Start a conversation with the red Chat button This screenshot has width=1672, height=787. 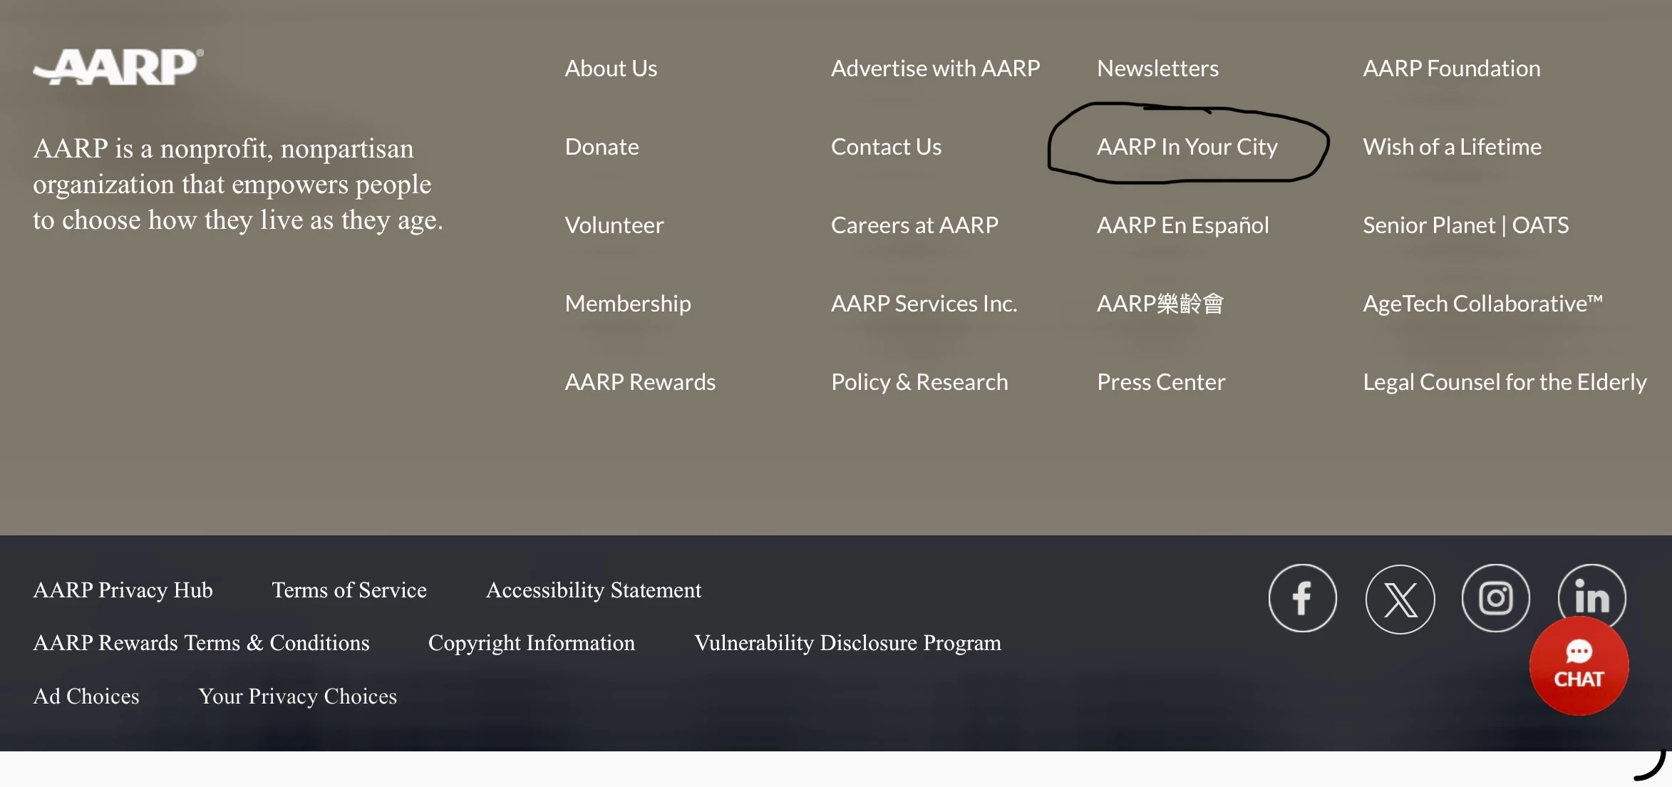pos(1579,666)
